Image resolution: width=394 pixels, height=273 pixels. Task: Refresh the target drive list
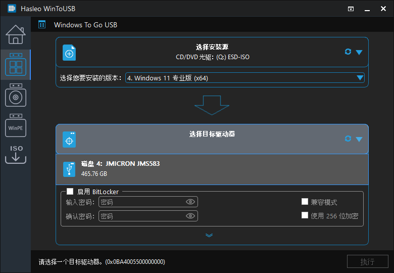point(348,139)
